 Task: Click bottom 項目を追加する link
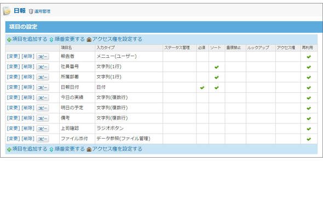[30, 149]
